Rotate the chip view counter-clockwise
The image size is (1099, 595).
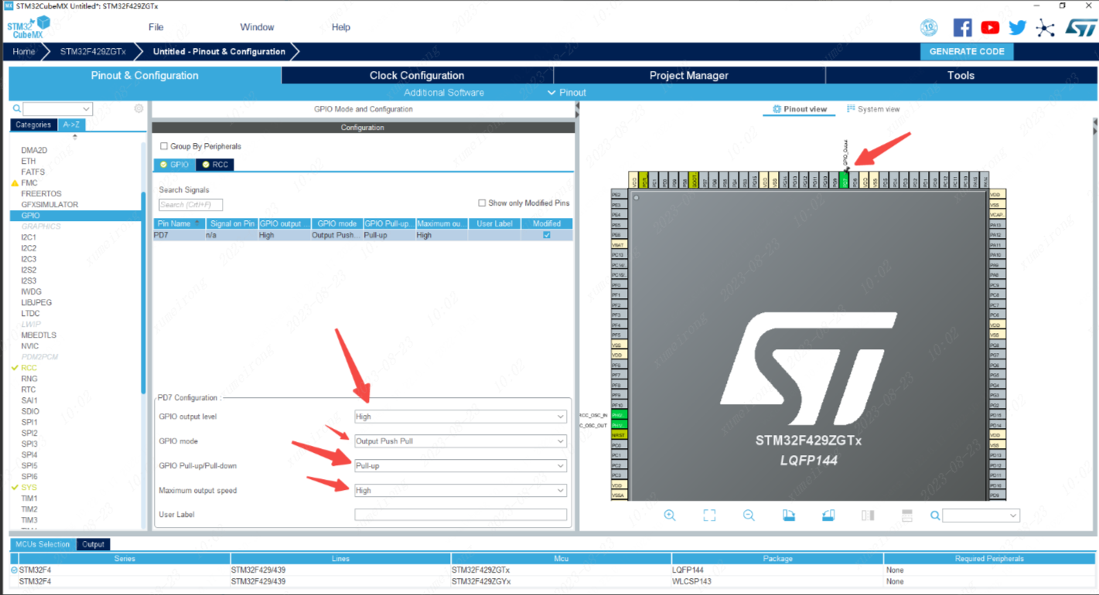828,515
